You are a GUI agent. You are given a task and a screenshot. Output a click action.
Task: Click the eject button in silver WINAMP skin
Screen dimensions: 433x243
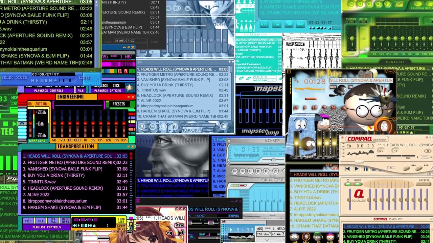(276, 171)
